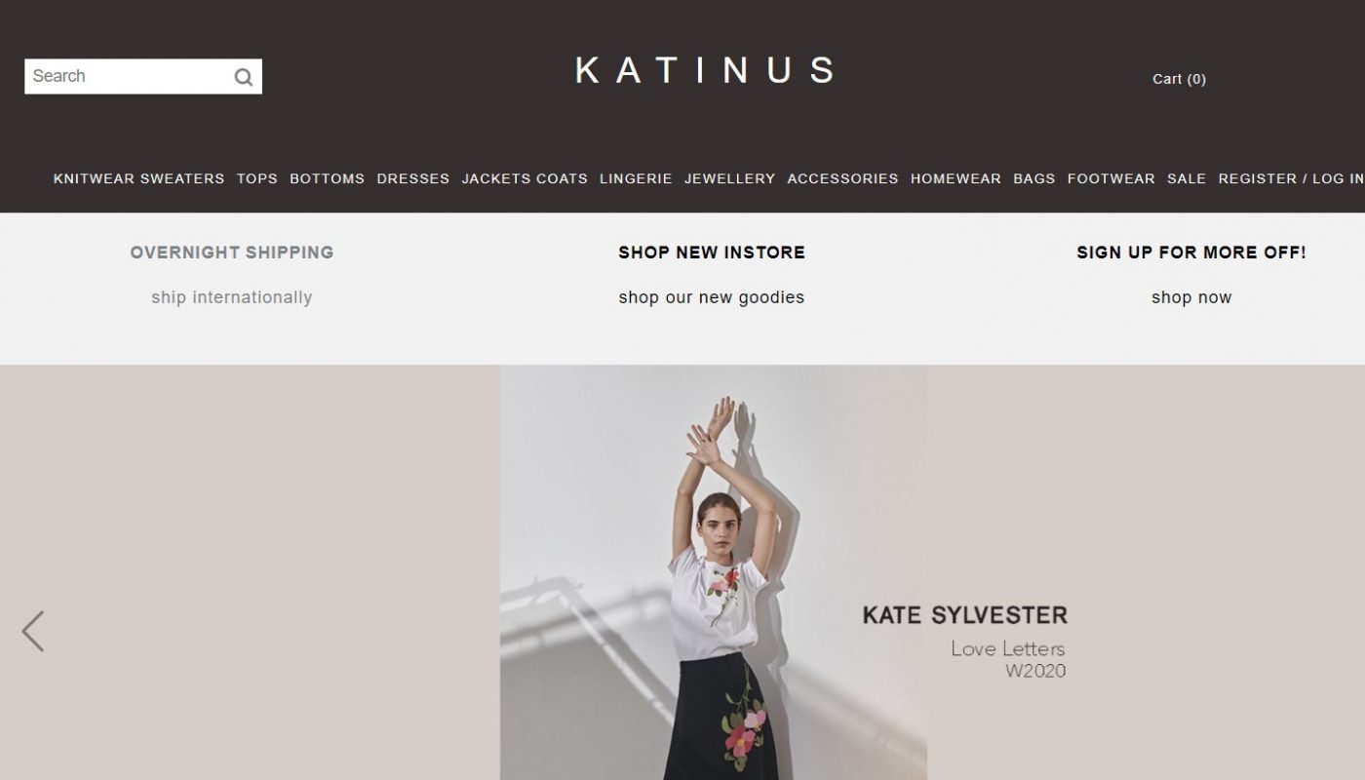This screenshot has height=780, width=1365.
Task: Click the search magnifier icon
Action: [x=244, y=77]
